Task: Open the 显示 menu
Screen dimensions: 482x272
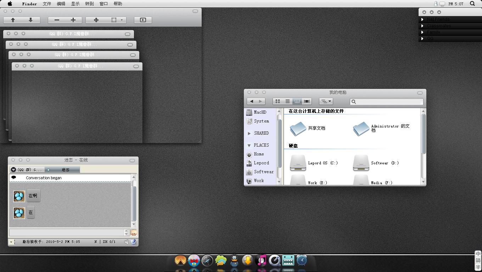Action: (75, 4)
